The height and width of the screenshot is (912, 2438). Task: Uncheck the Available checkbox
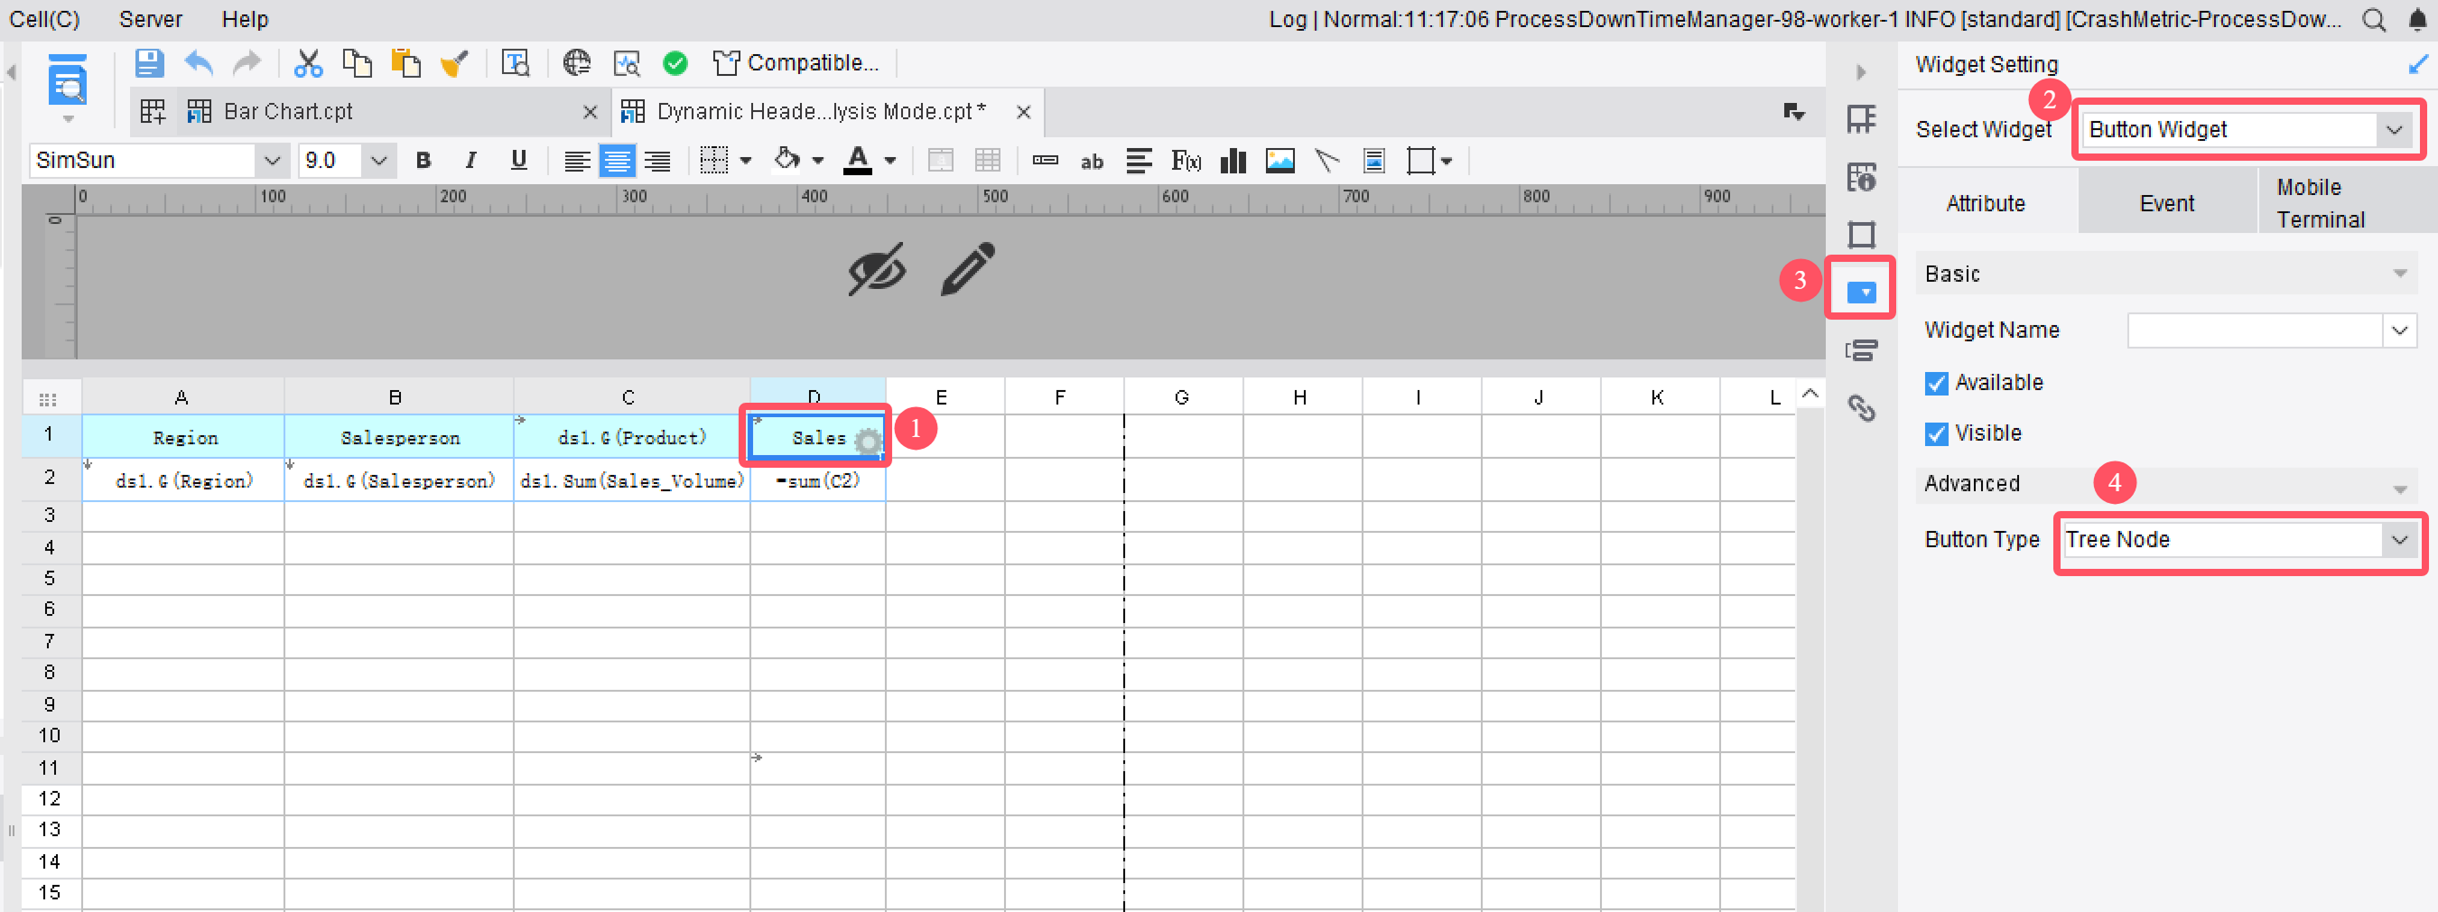1935,383
